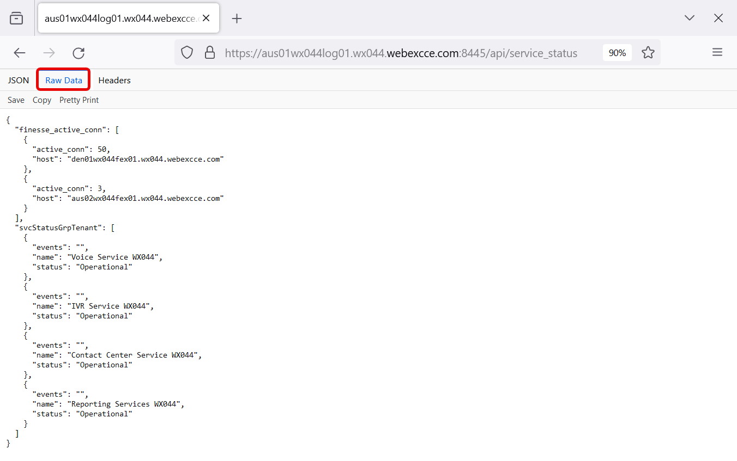Click the "active_conn": 50 line
Screen dimensions: 737x461
click(x=71, y=149)
